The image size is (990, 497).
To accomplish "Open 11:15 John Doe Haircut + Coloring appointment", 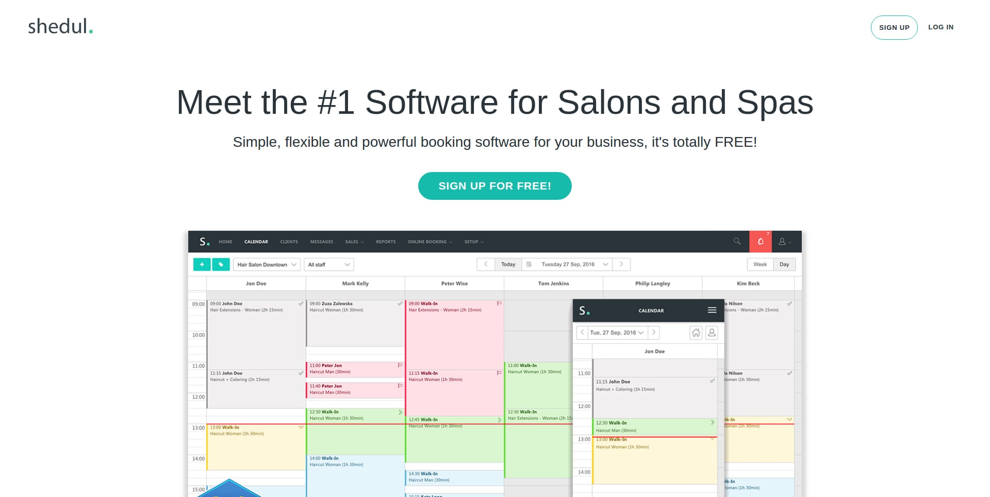I will 256,389.
